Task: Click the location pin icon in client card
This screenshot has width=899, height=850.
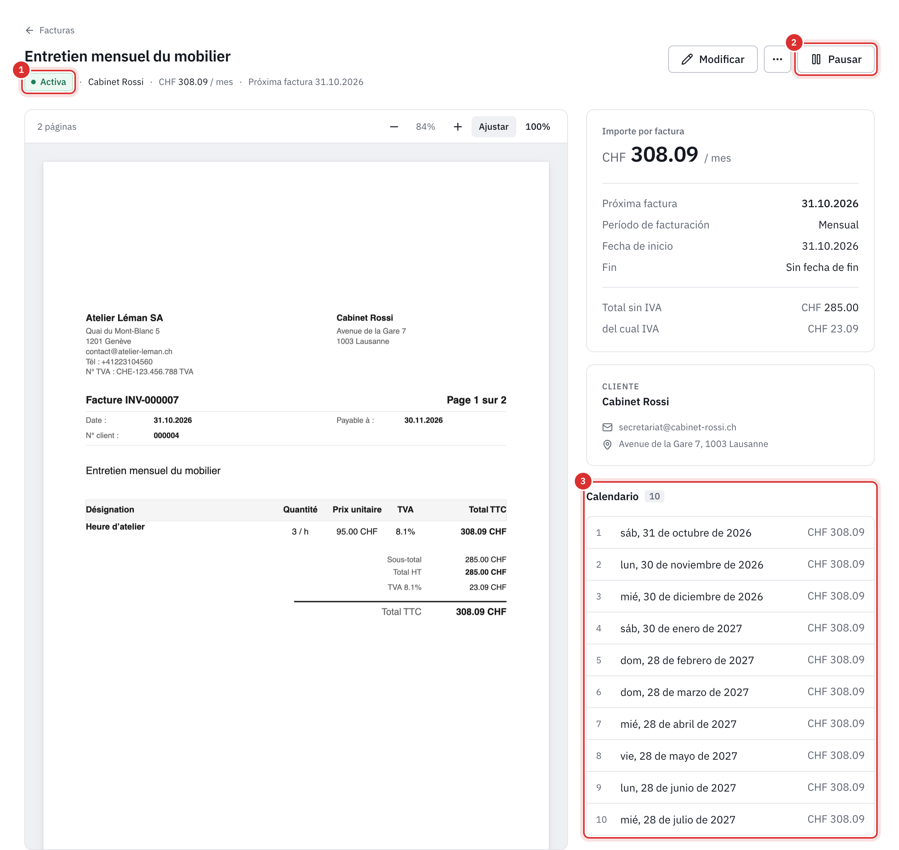Action: pos(607,444)
